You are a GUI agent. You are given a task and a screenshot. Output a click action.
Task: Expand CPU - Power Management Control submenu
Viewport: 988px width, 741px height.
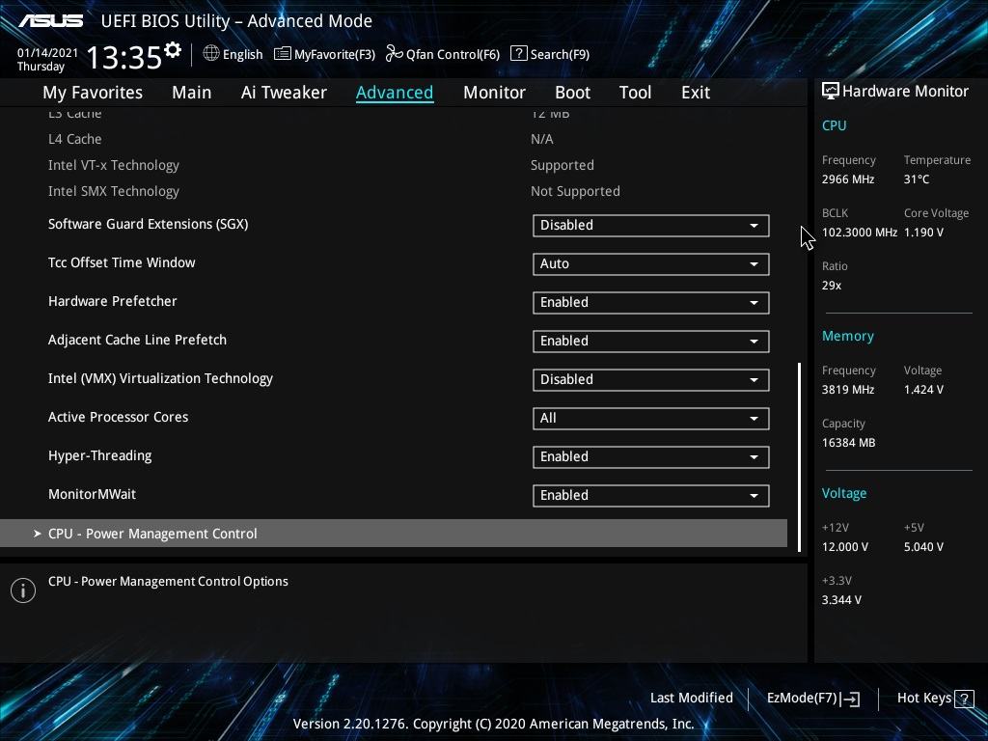[394, 534]
